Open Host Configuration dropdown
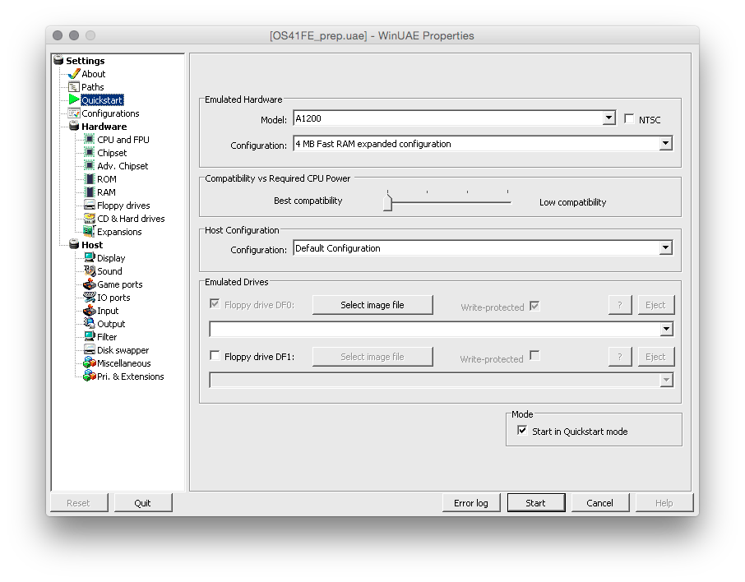Image resolution: width=745 pixels, height=582 pixels. (666, 247)
